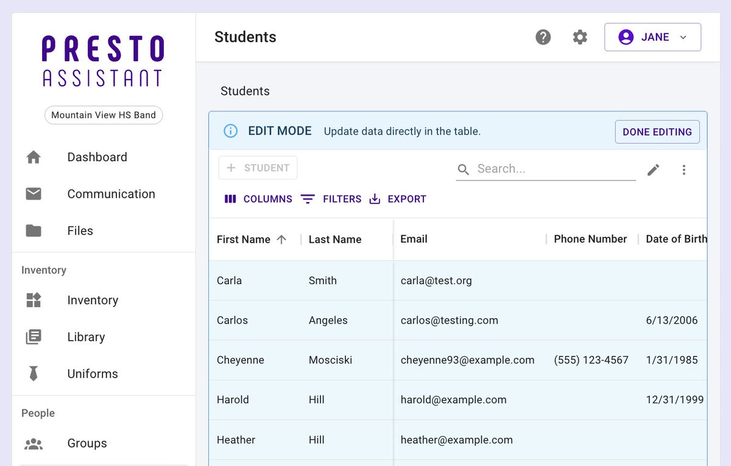Click First Name column header text

[244, 240]
